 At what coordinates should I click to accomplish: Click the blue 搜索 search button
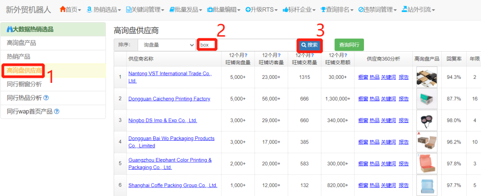tap(310, 45)
